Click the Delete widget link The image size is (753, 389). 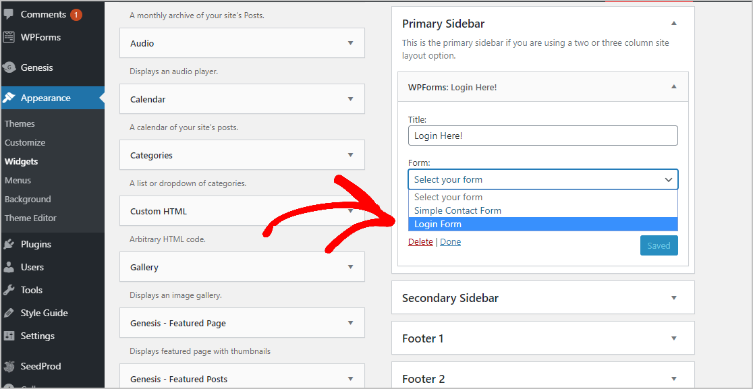point(420,242)
